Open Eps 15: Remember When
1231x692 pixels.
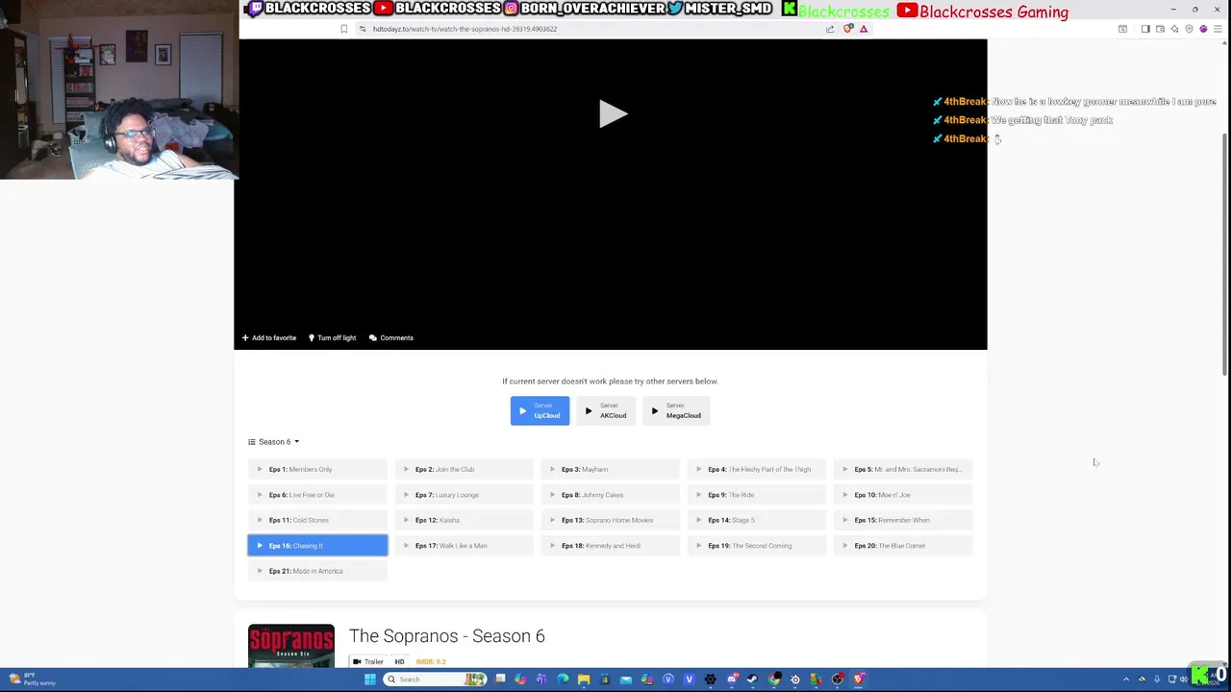point(903,520)
